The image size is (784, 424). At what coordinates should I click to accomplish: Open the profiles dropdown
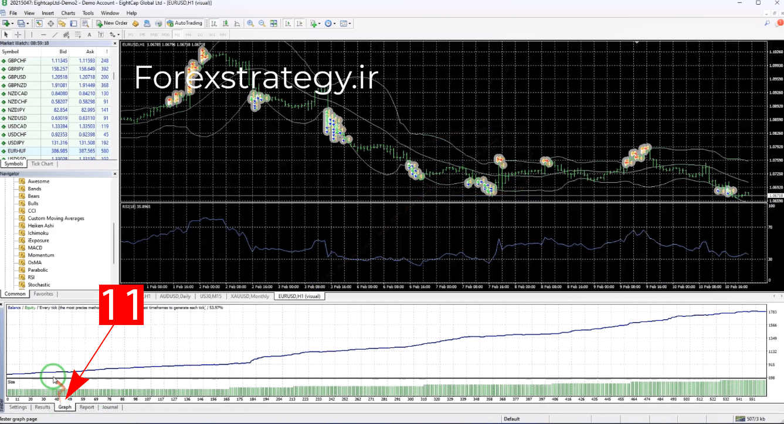click(23, 23)
